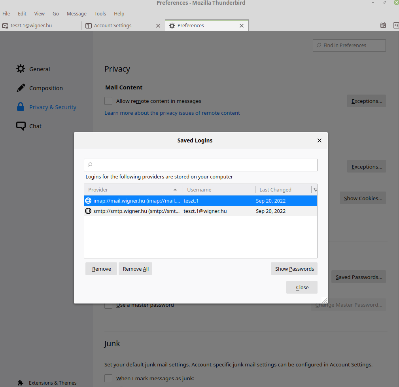Click the Close button in Saved Logins
The height and width of the screenshot is (387, 399).
tap(302, 287)
